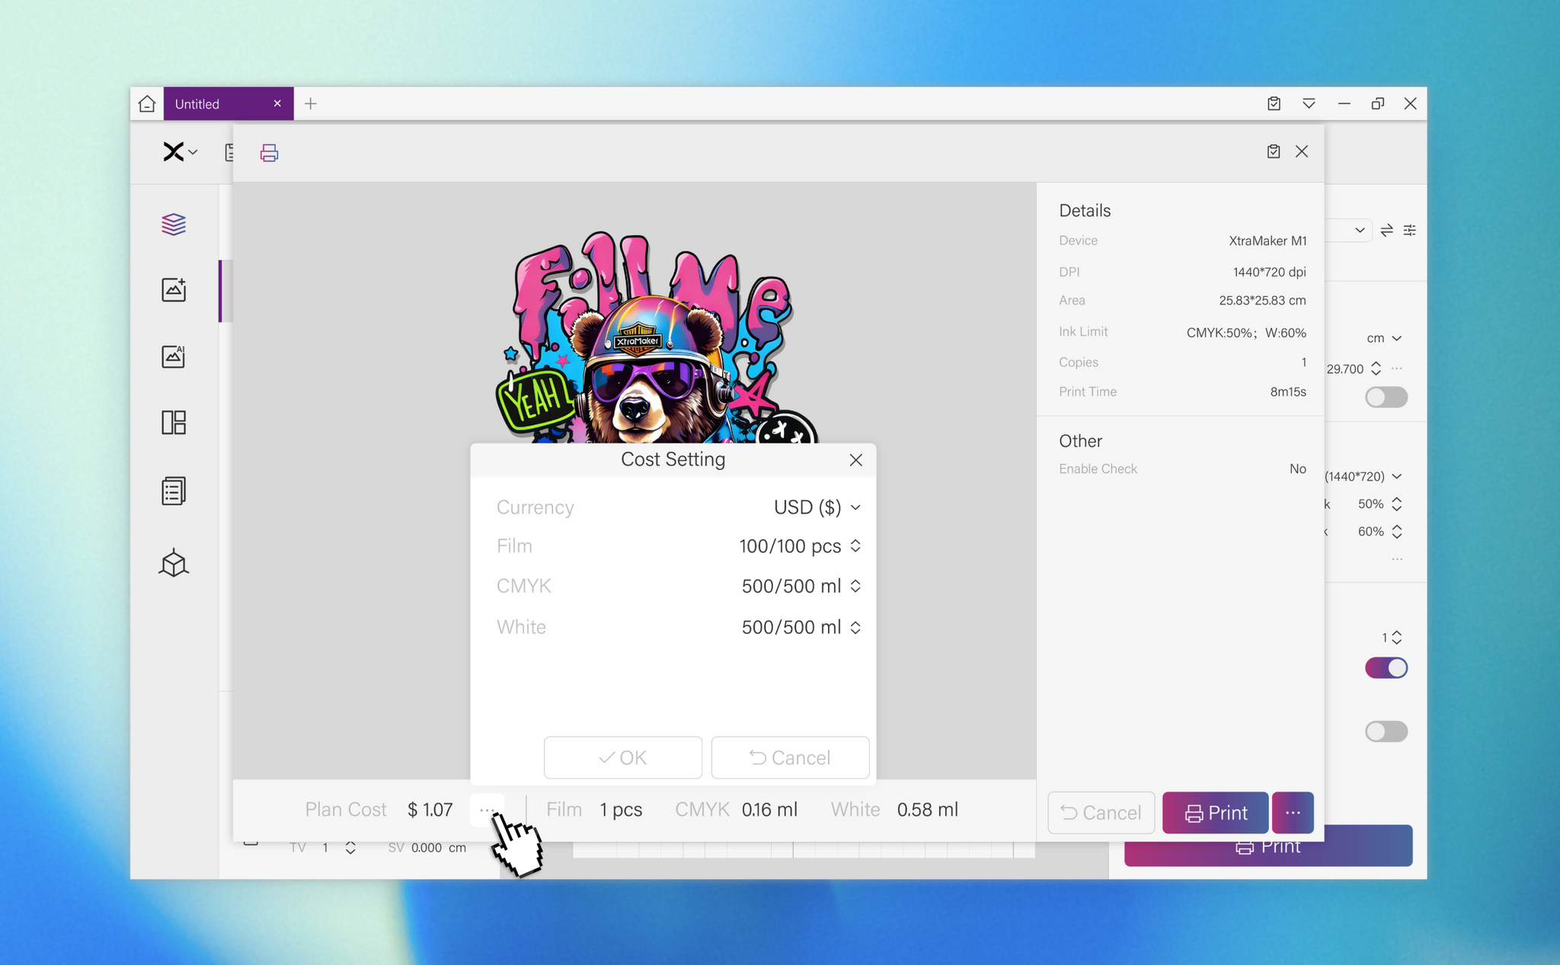Click the Enable Check No value

pyautogui.click(x=1298, y=469)
